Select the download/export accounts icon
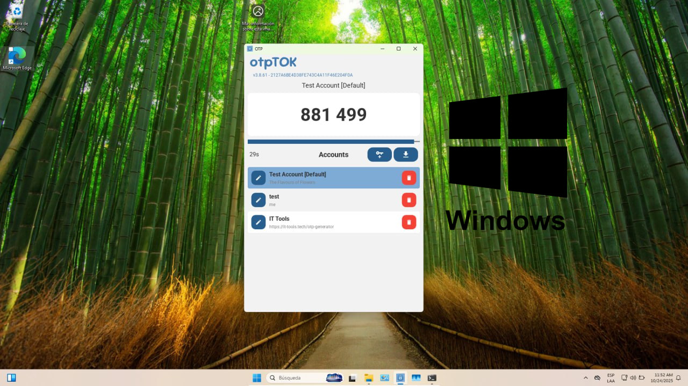The image size is (688, 386). pos(406,155)
